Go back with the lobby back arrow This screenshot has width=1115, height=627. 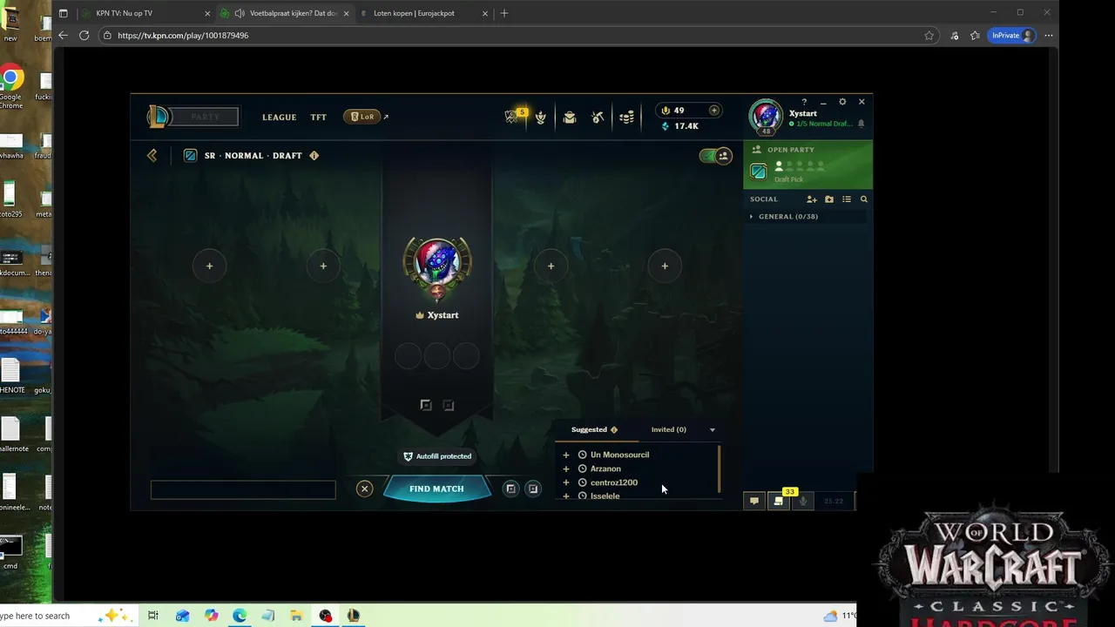pyautogui.click(x=152, y=155)
